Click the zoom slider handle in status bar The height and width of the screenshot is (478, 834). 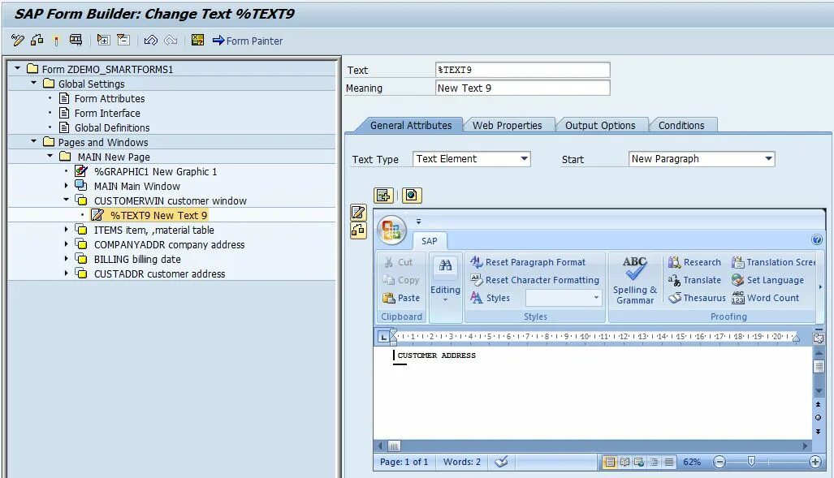coord(751,462)
